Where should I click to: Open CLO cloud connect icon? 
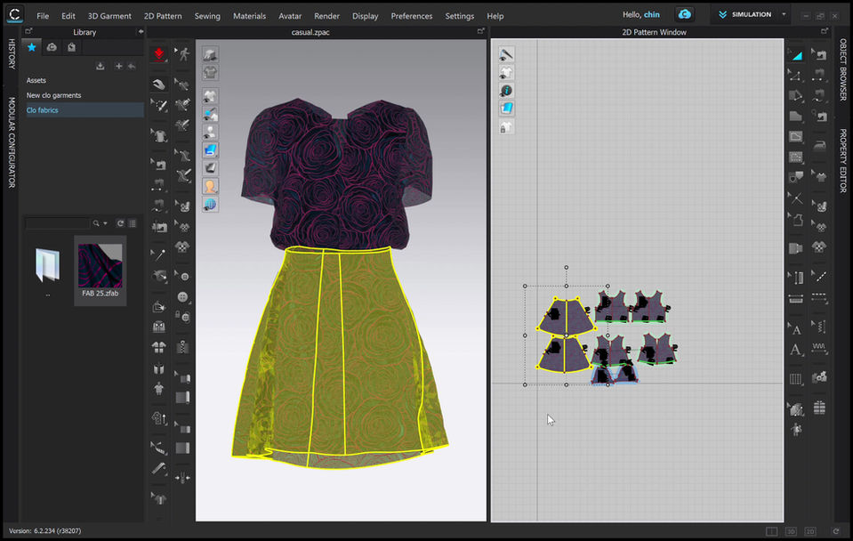coord(684,14)
